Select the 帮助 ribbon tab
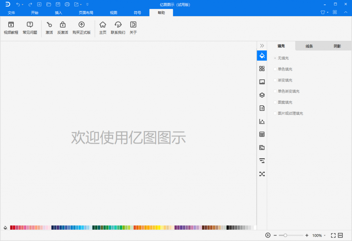Viewport: 352px width, 241px height. (x=161, y=13)
